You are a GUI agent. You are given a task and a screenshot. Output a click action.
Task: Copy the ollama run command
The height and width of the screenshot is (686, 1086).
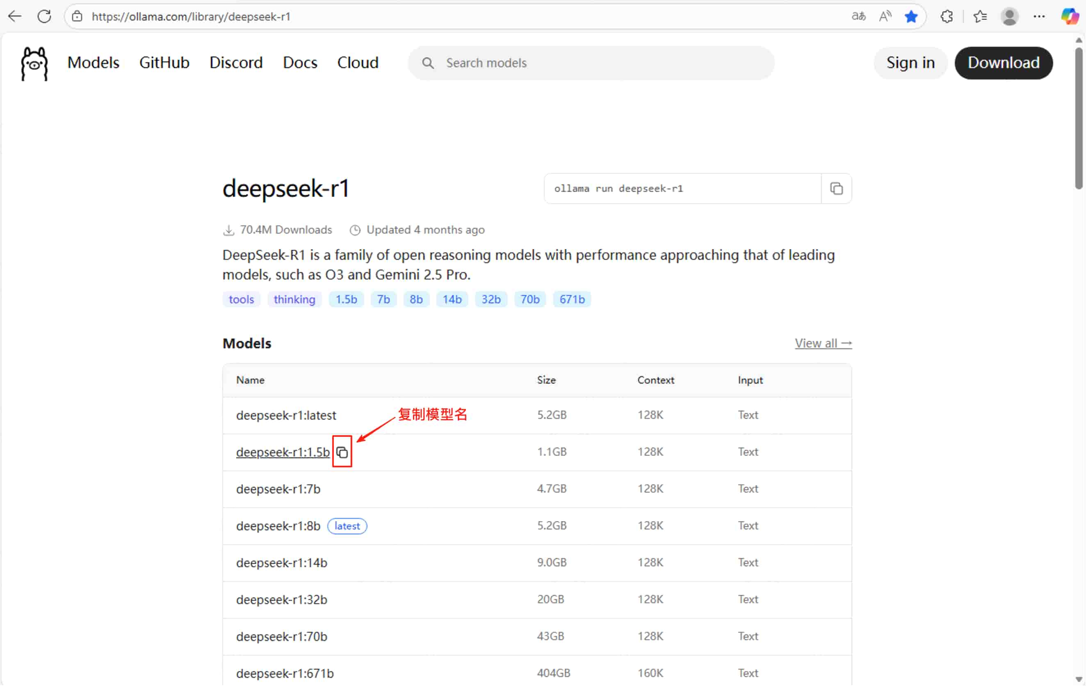click(x=836, y=189)
